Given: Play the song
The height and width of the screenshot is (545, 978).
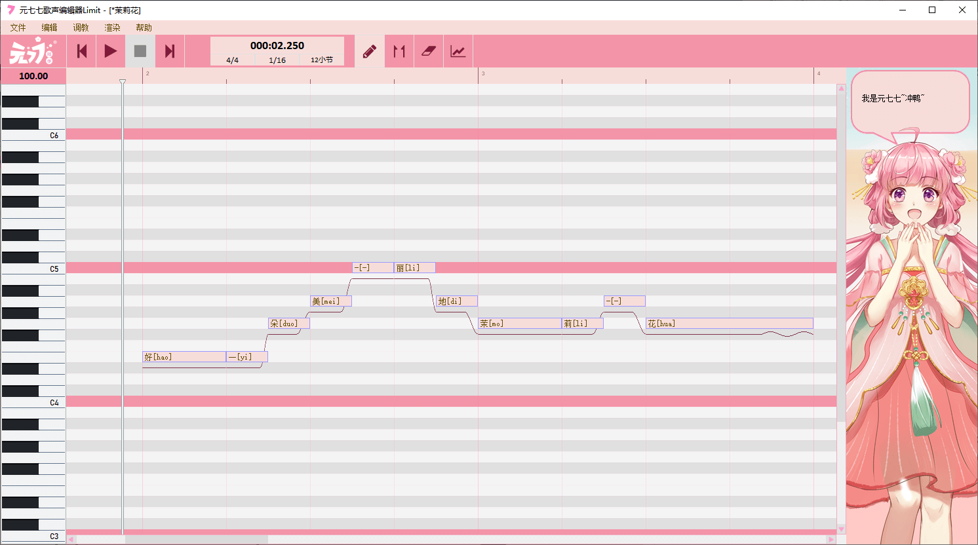Looking at the screenshot, I should pos(111,51).
